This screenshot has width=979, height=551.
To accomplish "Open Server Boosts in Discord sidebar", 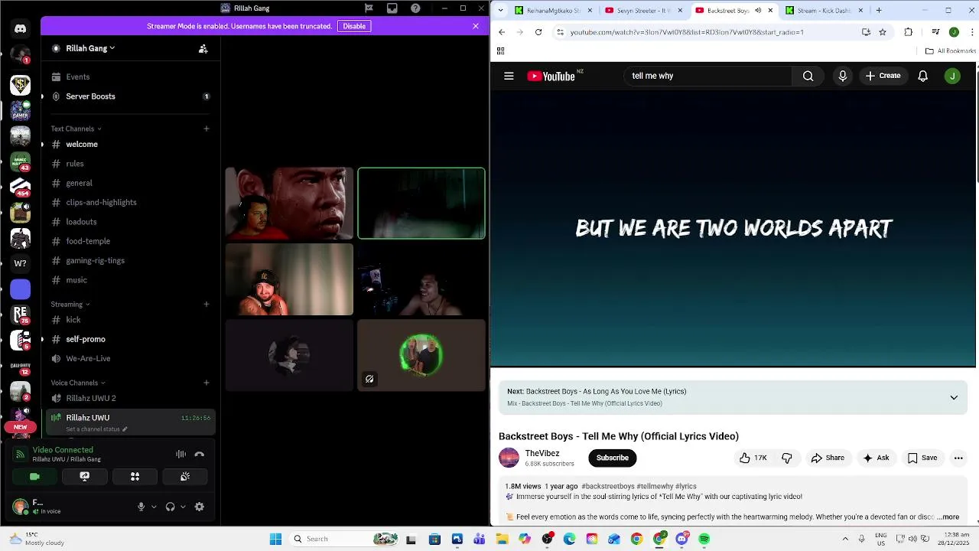I will tap(130, 96).
